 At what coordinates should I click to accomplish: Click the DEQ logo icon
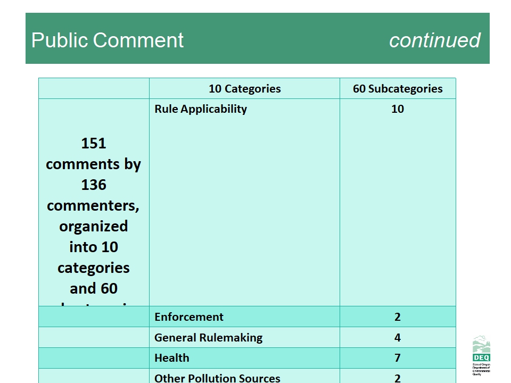coord(481,348)
